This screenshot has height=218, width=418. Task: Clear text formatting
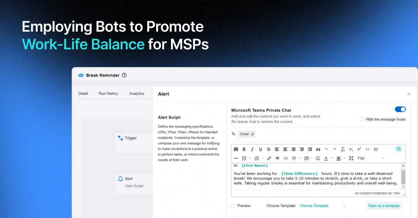click(x=343, y=149)
